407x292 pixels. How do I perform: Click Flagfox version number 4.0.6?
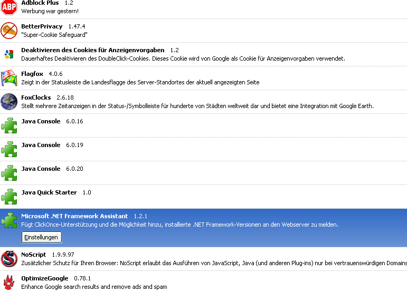55,74
